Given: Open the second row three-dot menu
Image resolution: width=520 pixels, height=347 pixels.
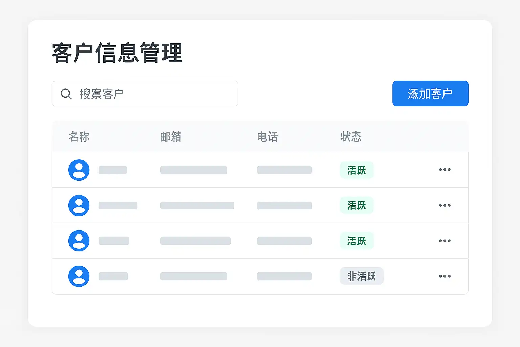Looking at the screenshot, I should [x=445, y=205].
